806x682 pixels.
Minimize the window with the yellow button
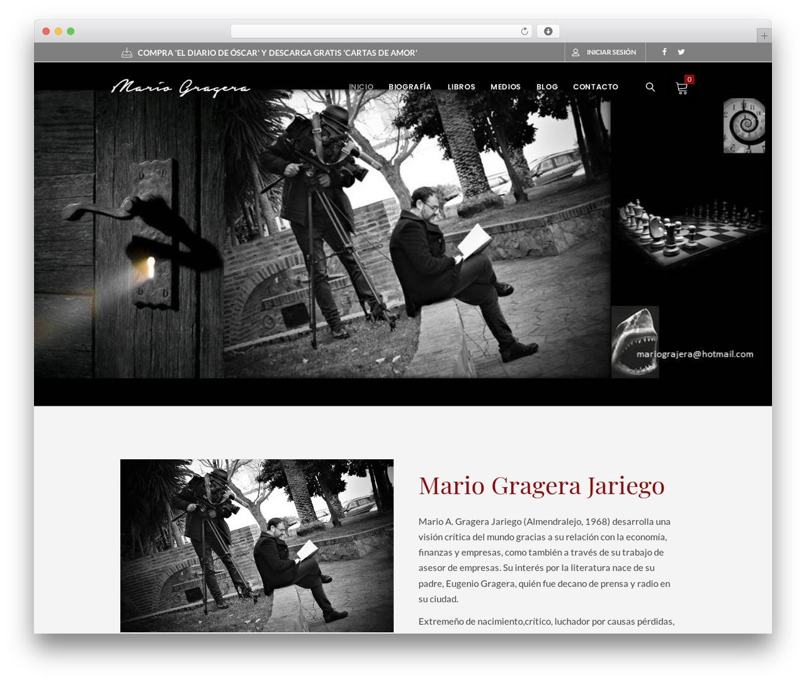coord(58,31)
